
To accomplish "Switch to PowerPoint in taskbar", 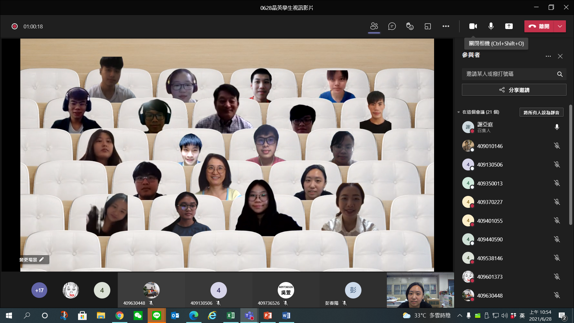I will tap(268, 316).
